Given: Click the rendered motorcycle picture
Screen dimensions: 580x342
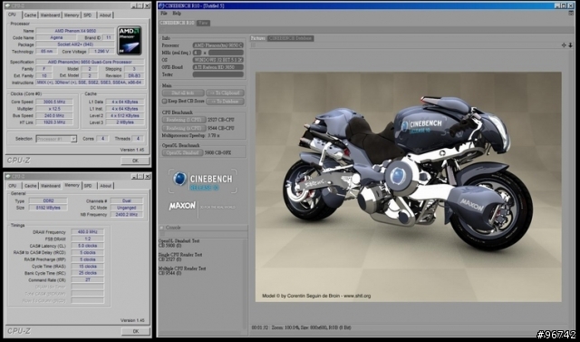Looking at the screenshot, I should [409, 187].
